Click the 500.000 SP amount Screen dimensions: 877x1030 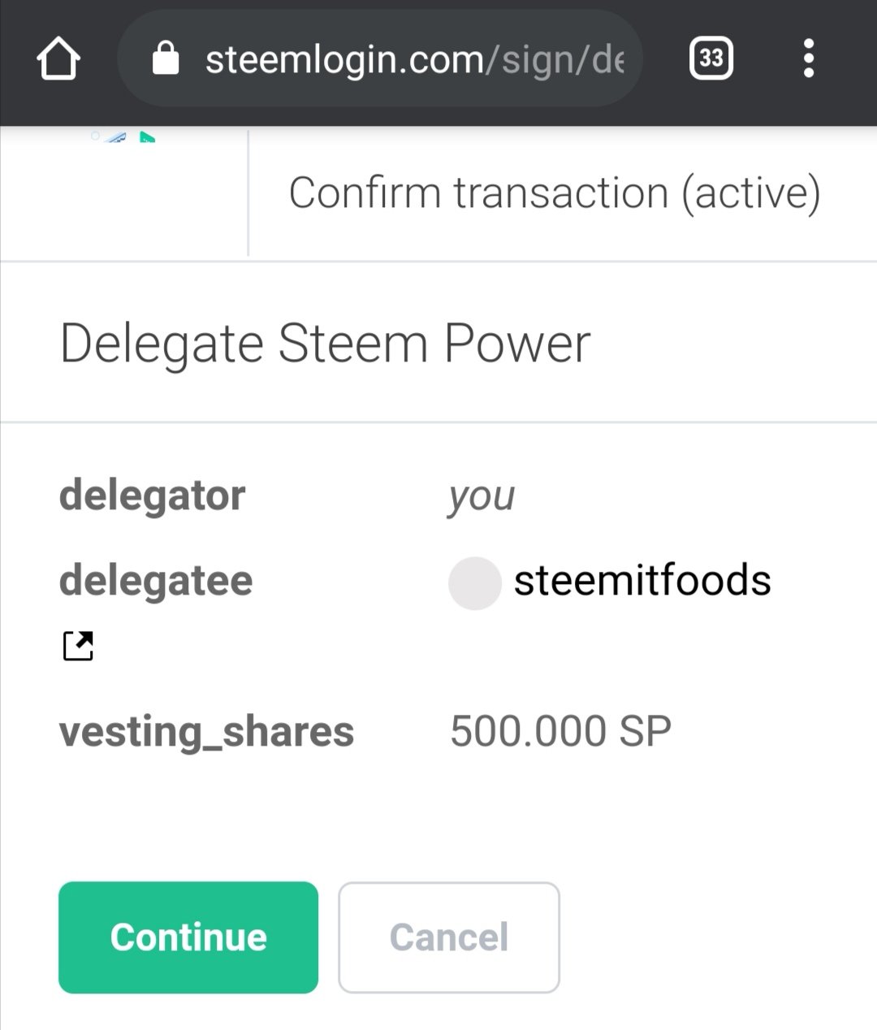pos(561,731)
